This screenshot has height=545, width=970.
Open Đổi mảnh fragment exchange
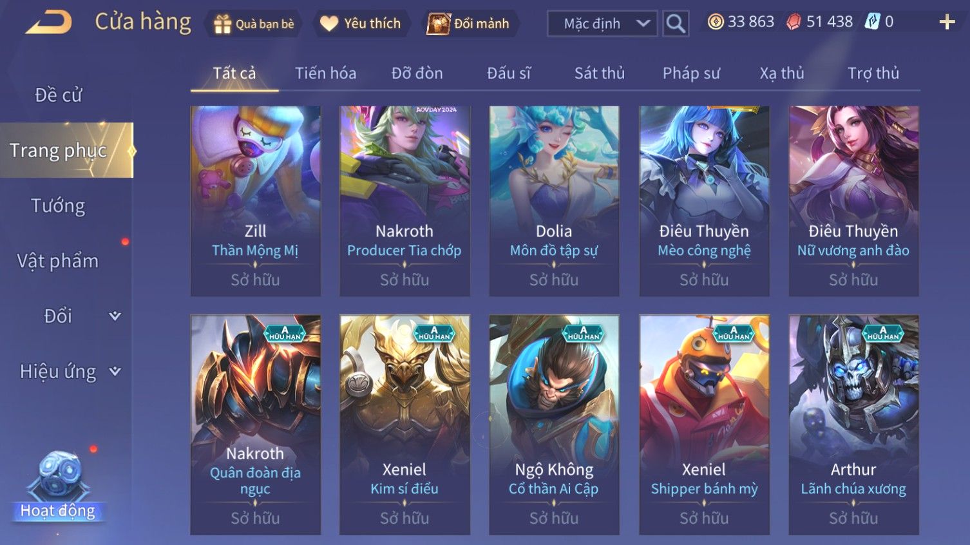pos(469,24)
